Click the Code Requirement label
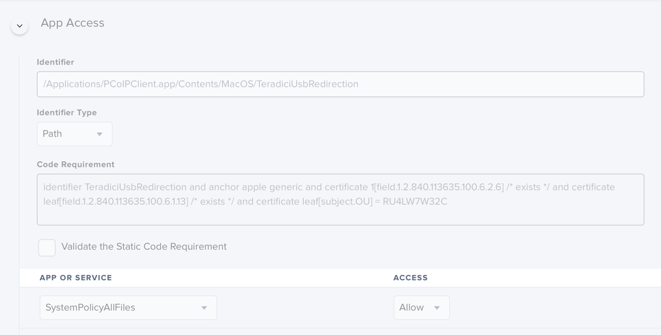 [75, 164]
